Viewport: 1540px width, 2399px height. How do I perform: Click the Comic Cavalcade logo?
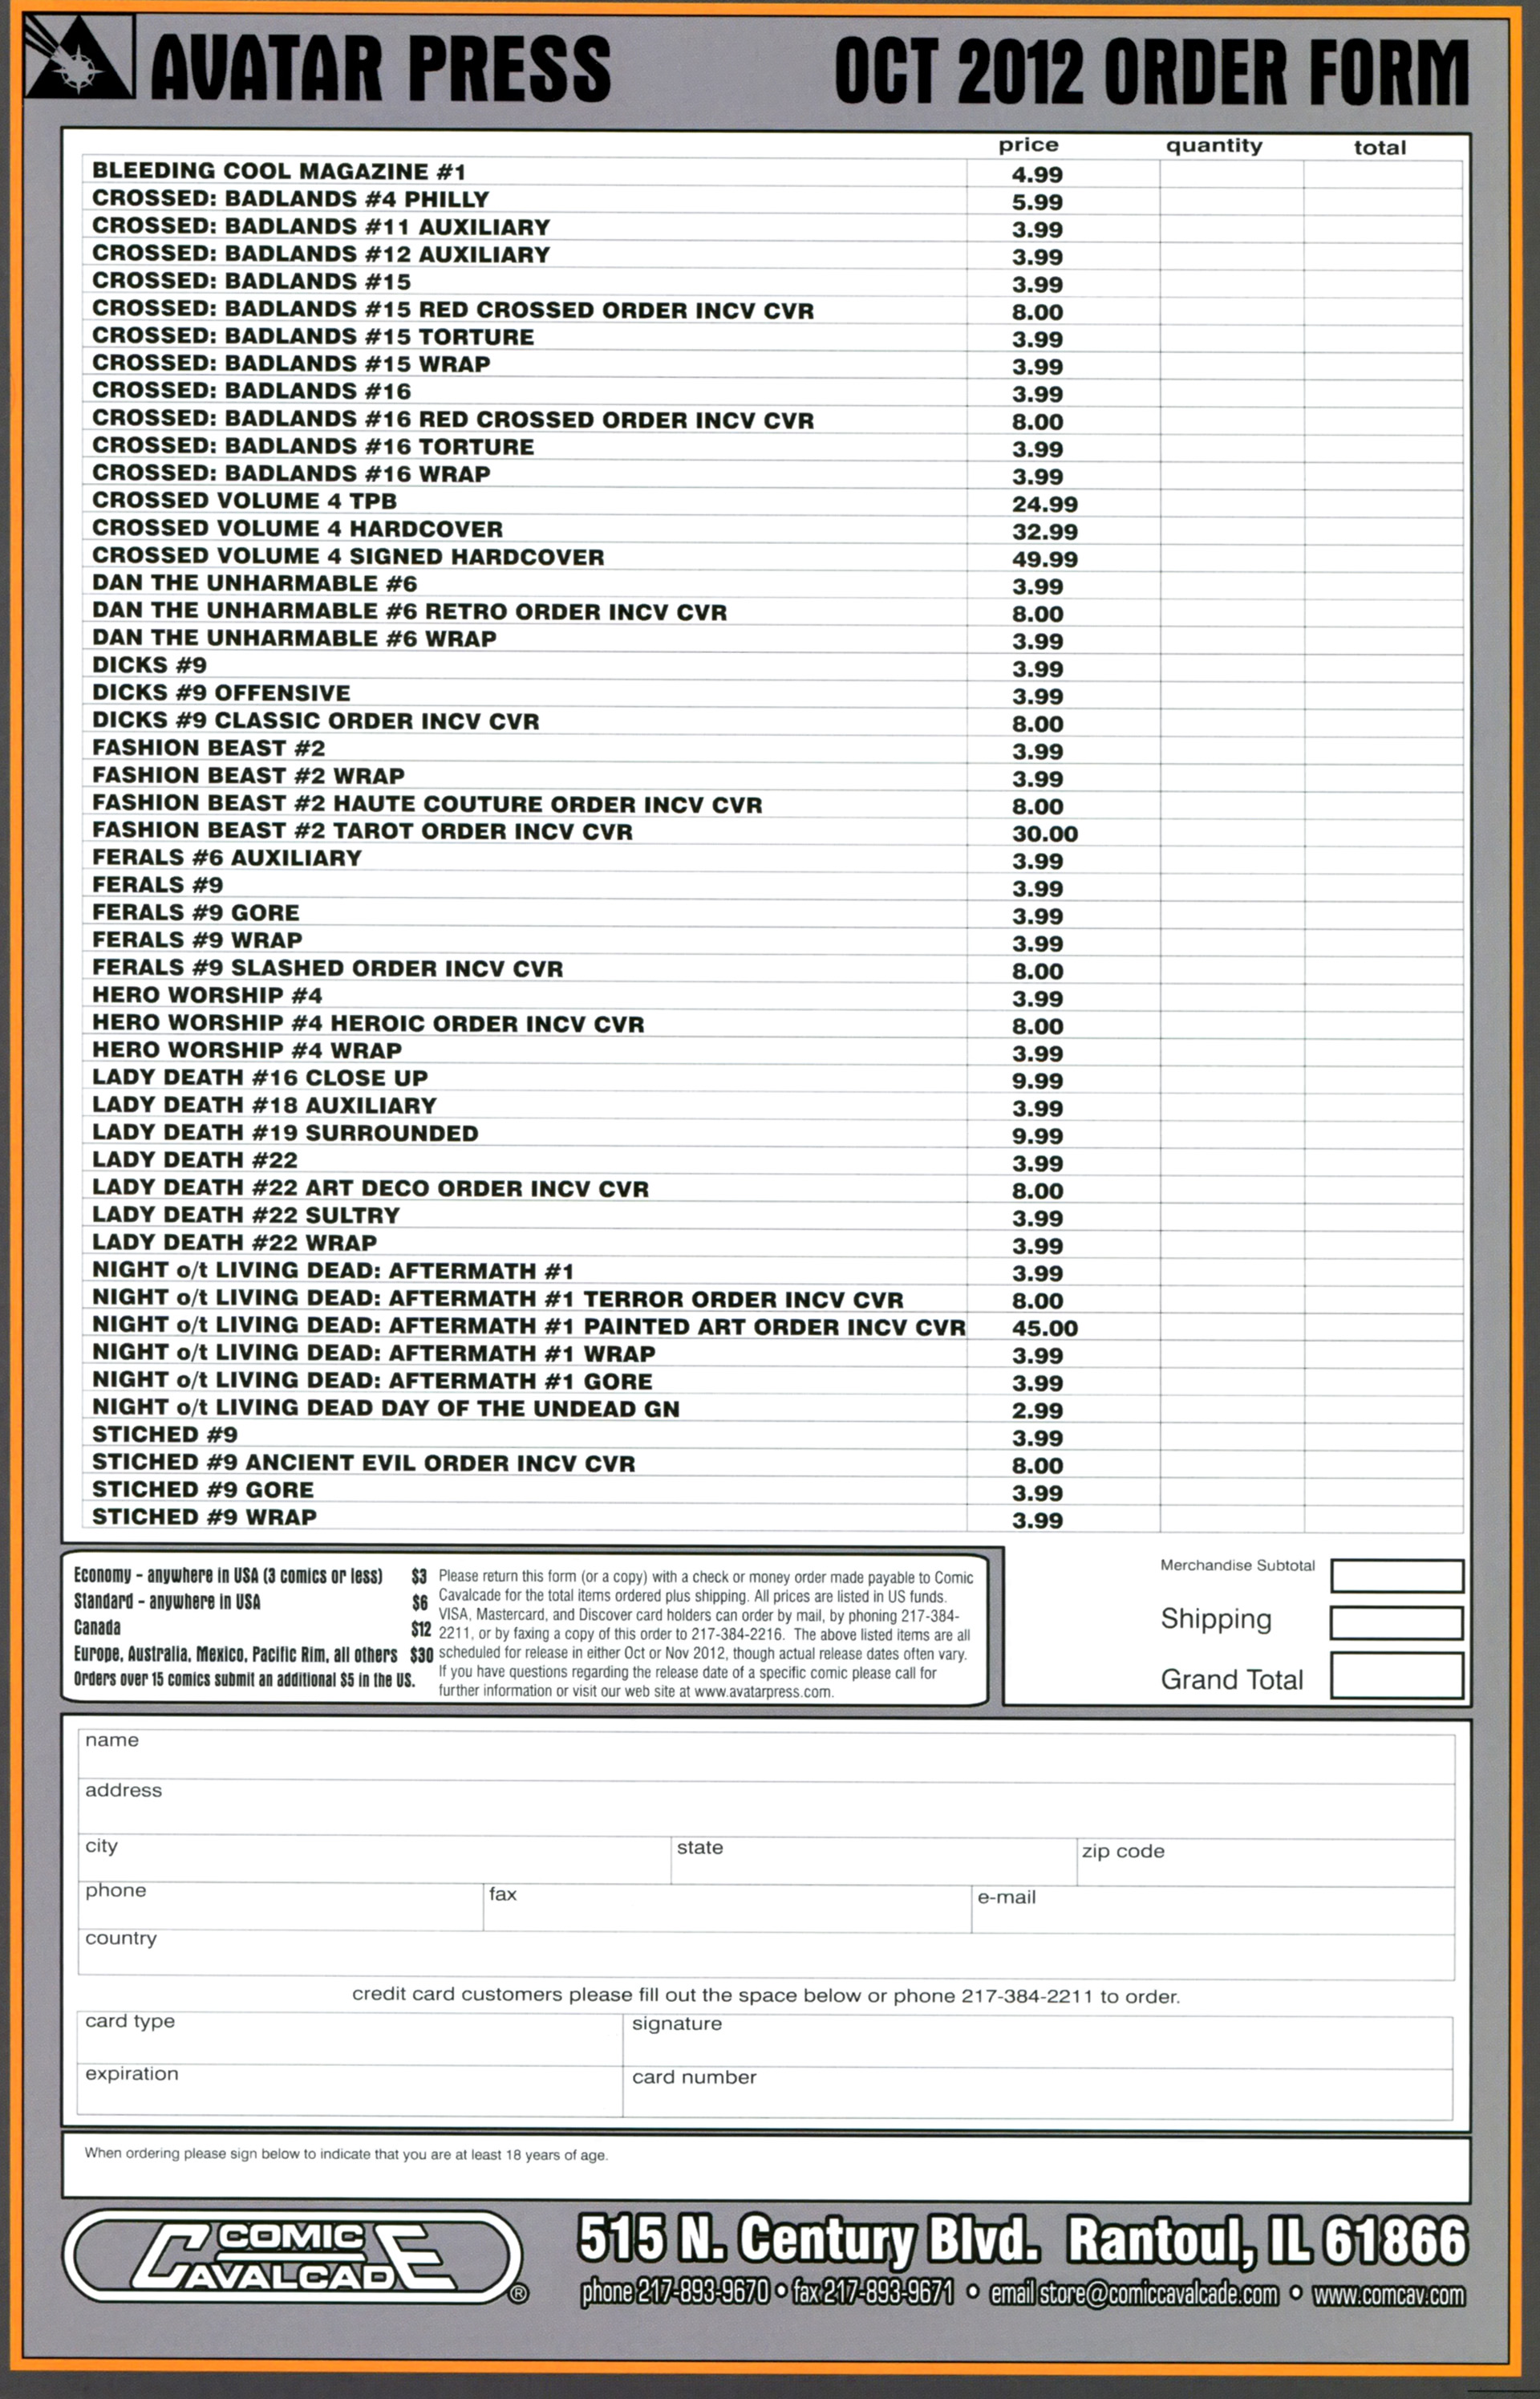pyautogui.click(x=293, y=2256)
